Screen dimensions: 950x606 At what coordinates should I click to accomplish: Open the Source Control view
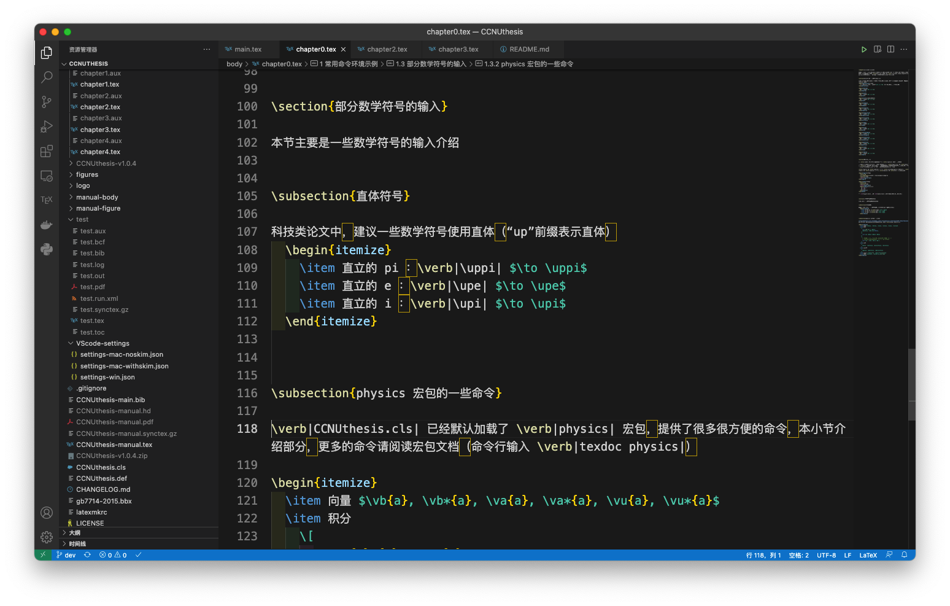coord(47,102)
